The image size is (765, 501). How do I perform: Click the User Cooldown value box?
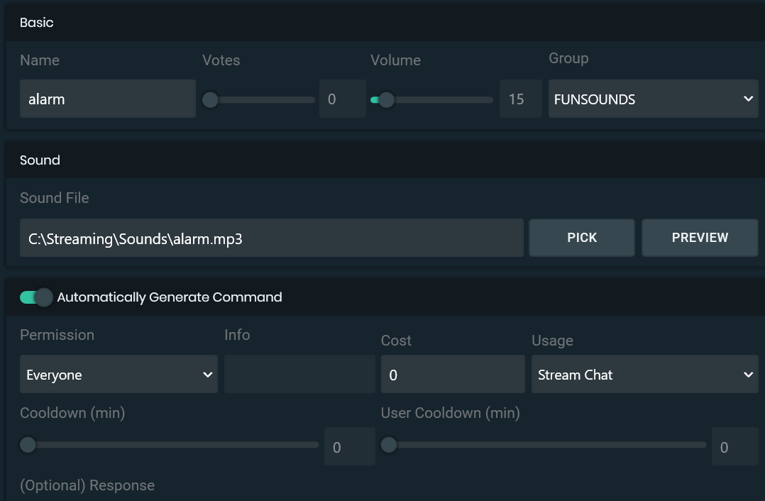pos(734,447)
